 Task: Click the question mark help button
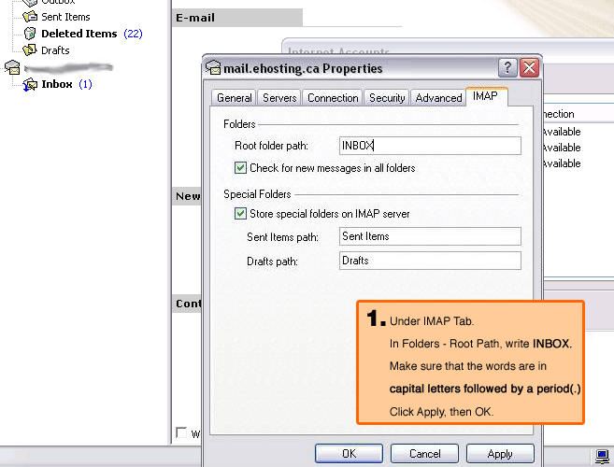pyautogui.click(x=507, y=68)
